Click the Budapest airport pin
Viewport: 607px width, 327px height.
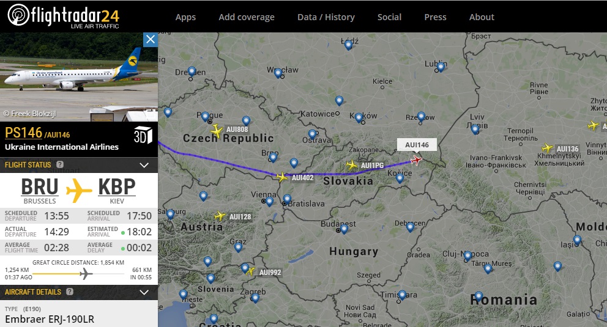(344, 229)
